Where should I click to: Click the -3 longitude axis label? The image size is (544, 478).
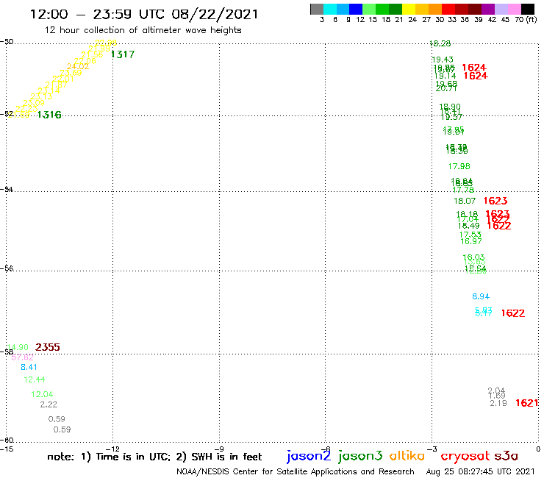(432, 449)
